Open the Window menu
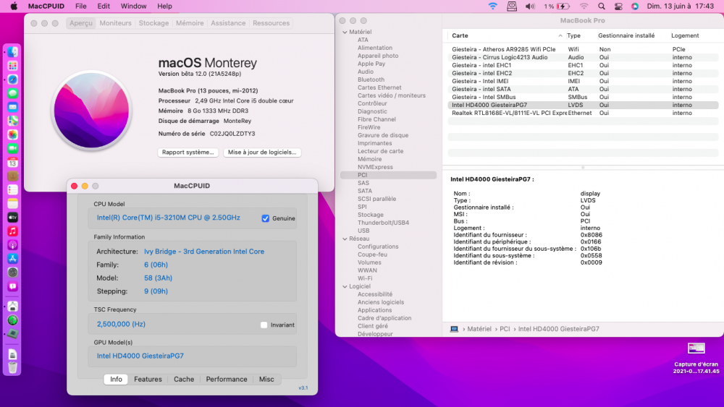724x407 pixels. (x=133, y=6)
